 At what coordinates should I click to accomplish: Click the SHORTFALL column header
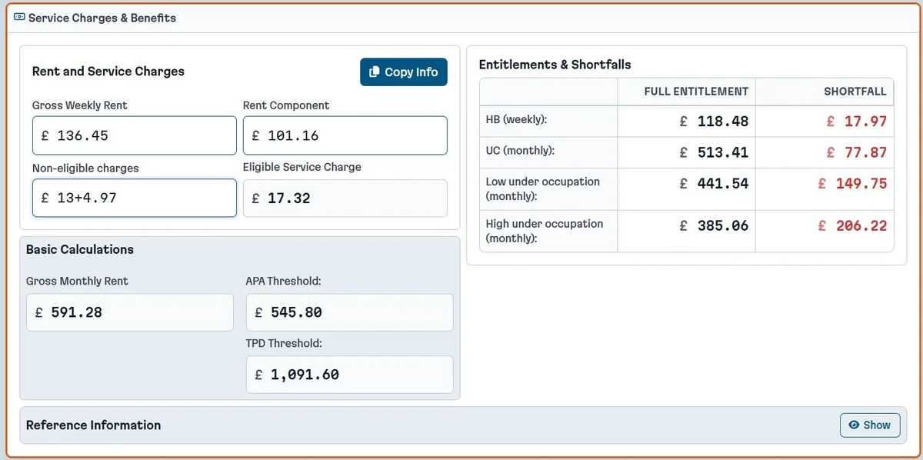pyautogui.click(x=855, y=91)
